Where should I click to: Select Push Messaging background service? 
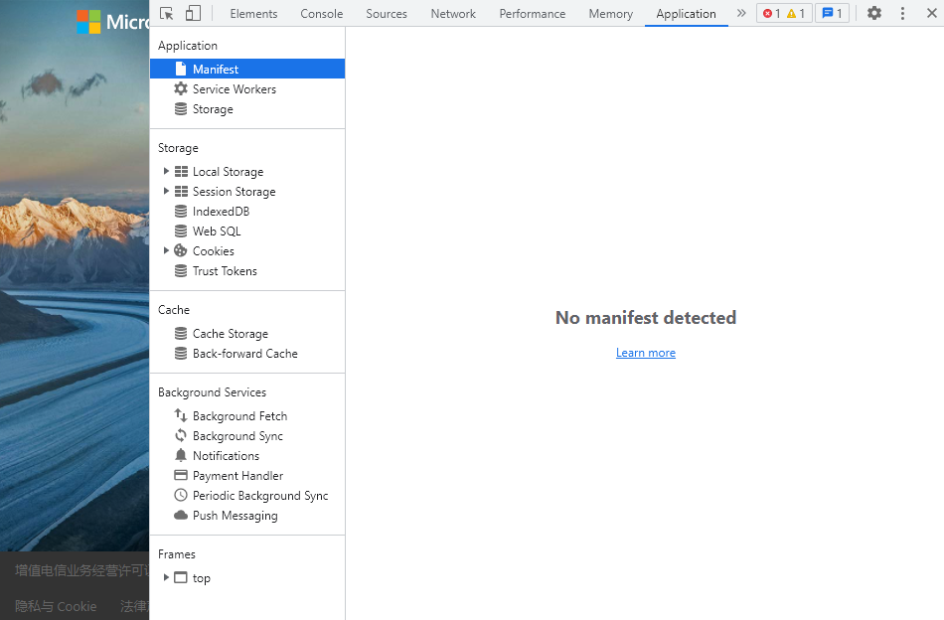235,516
